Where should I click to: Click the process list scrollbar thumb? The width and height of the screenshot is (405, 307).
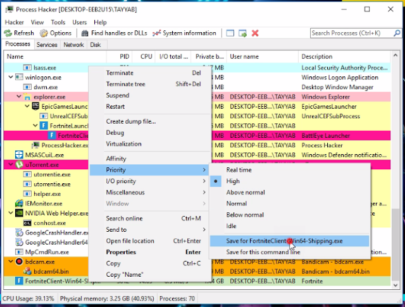[x=396, y=244]
